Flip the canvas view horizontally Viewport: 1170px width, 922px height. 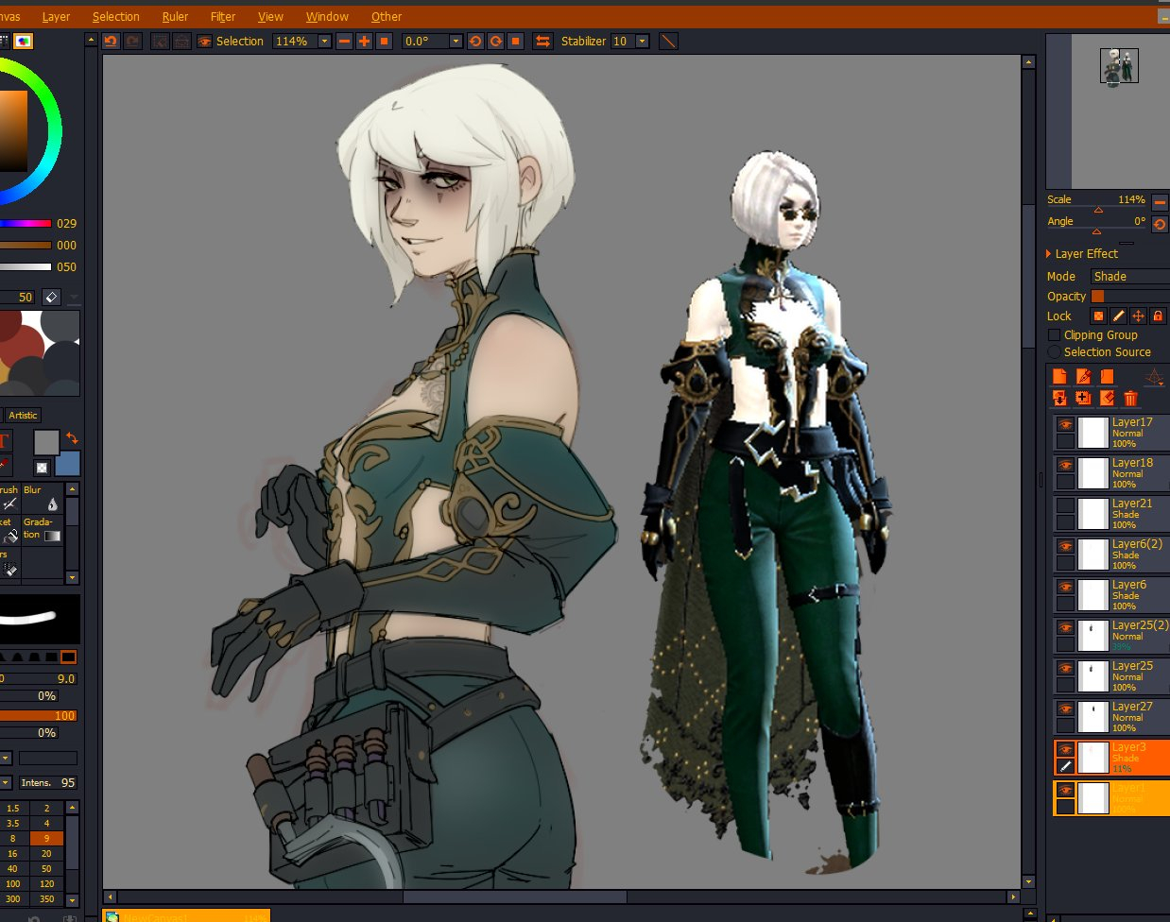click(542, 41)
